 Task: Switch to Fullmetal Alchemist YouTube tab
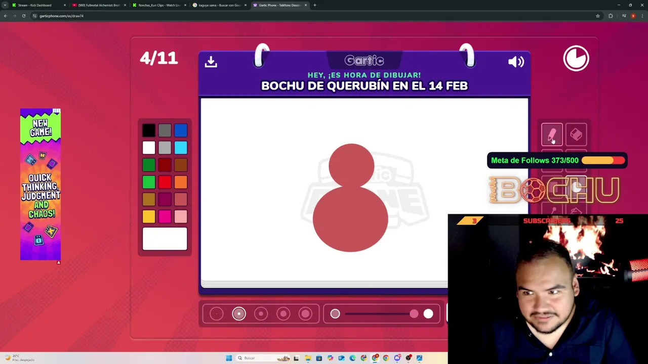[x=99, y=5]
